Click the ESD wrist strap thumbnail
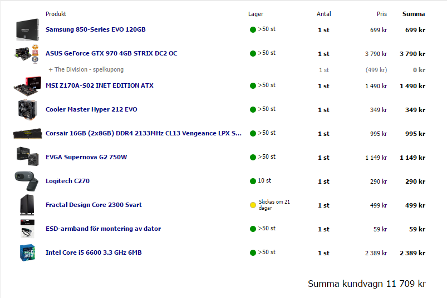The image size is (447, 298). (27, 229)
